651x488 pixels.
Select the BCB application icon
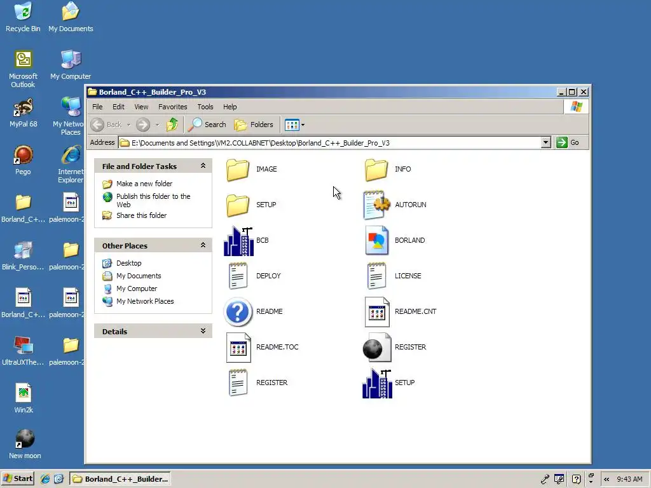(239, 241)
